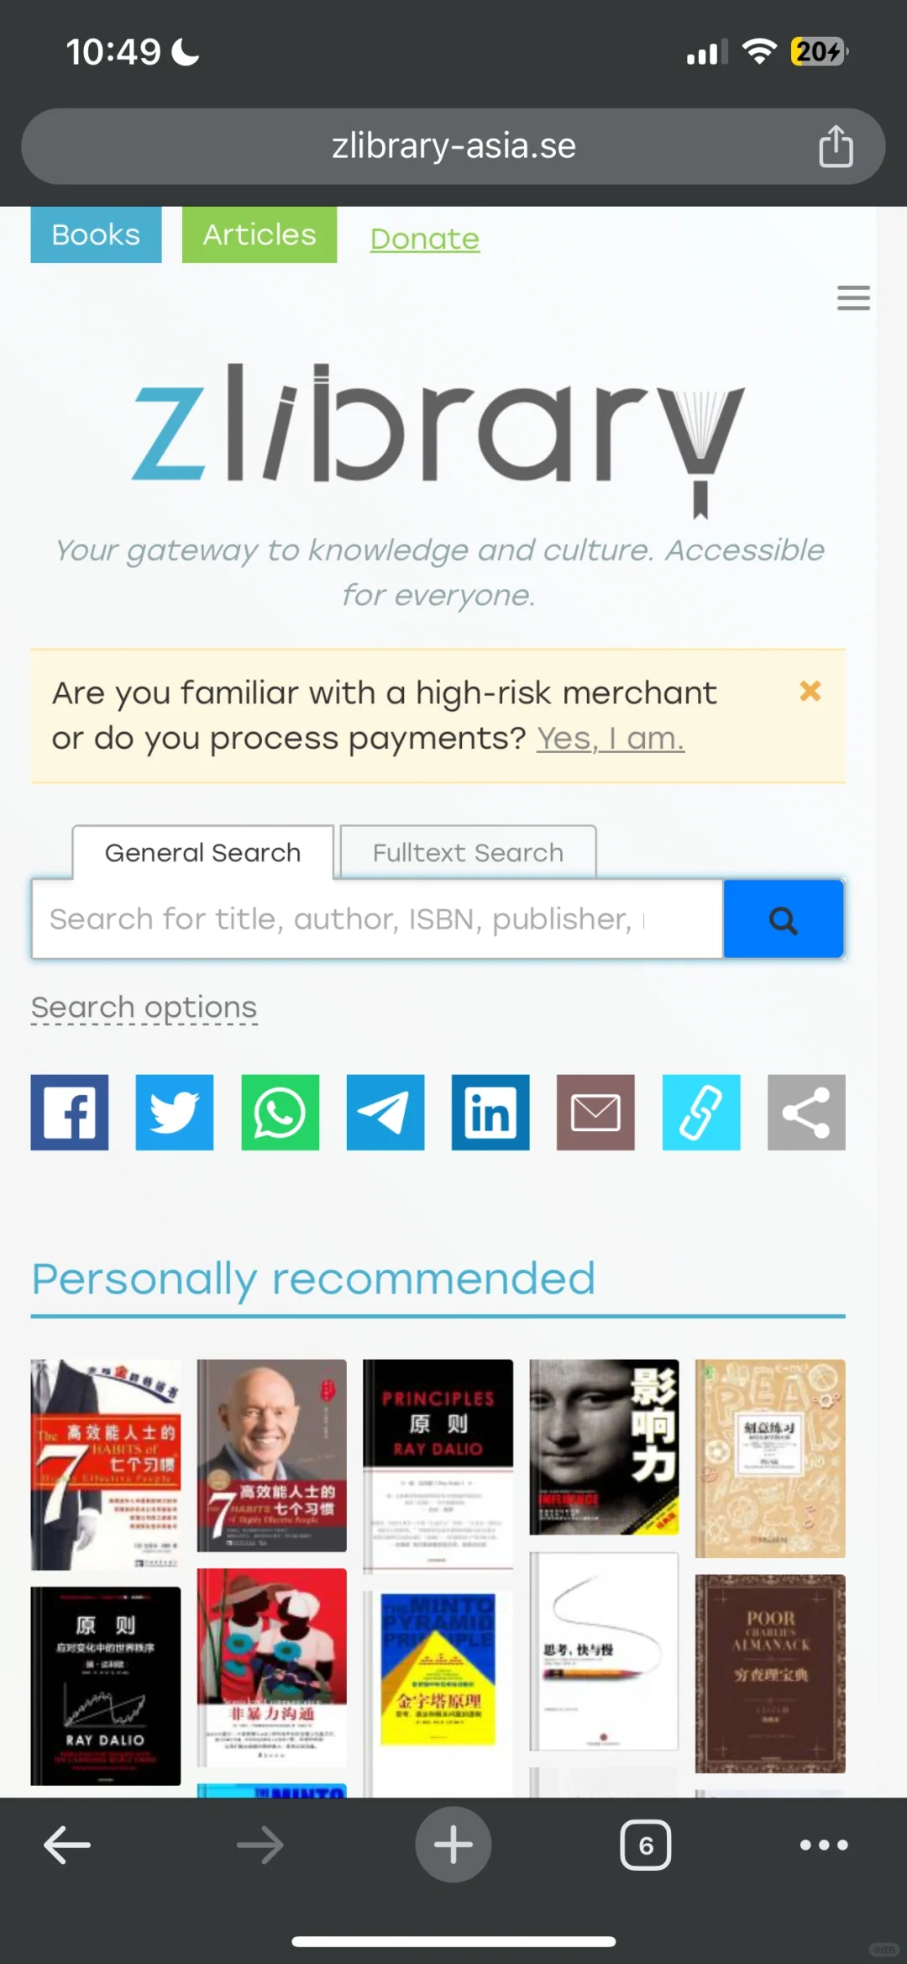Image resolution: width=907 pixels, height=1964 pixels.
Task: Follow the Donate link
Action: (x=425, y=239)
